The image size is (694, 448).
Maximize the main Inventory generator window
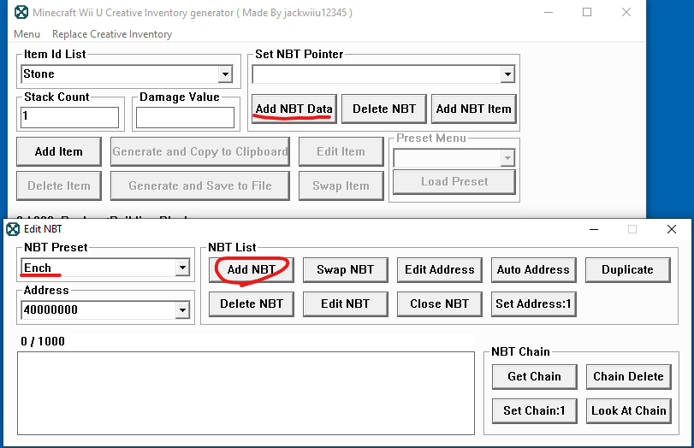pyautogui.click(x=587, y=12)
